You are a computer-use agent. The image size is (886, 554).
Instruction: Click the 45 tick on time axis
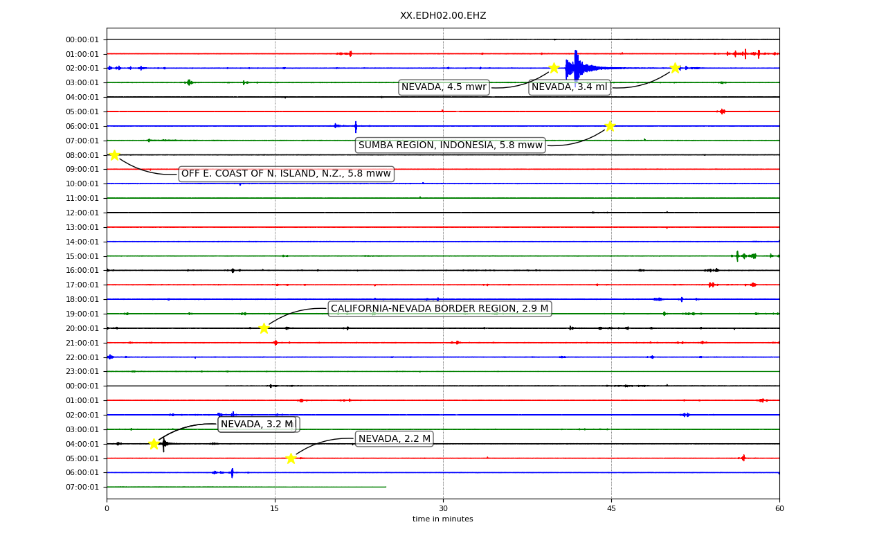coord(611,509)
